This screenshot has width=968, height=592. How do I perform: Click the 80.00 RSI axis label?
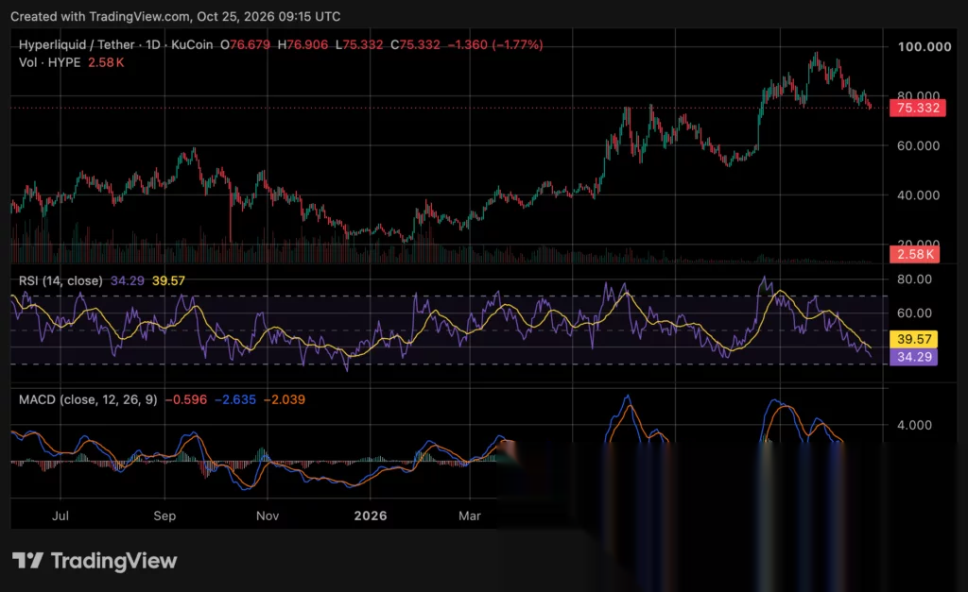(x=914, y=279)
